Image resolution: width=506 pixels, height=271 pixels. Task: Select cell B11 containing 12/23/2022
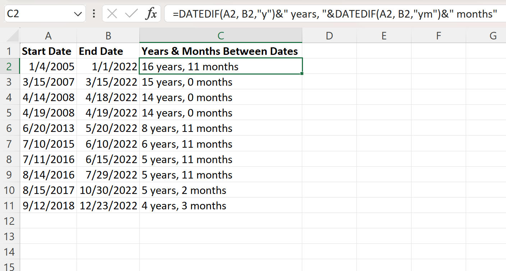coord(108,205)
